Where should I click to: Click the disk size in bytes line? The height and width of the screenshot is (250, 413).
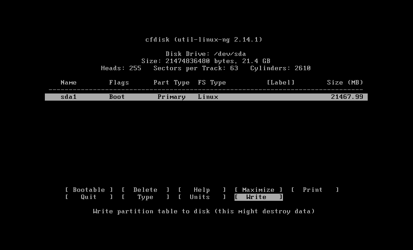pyautogui.click(x=206, y=61)
